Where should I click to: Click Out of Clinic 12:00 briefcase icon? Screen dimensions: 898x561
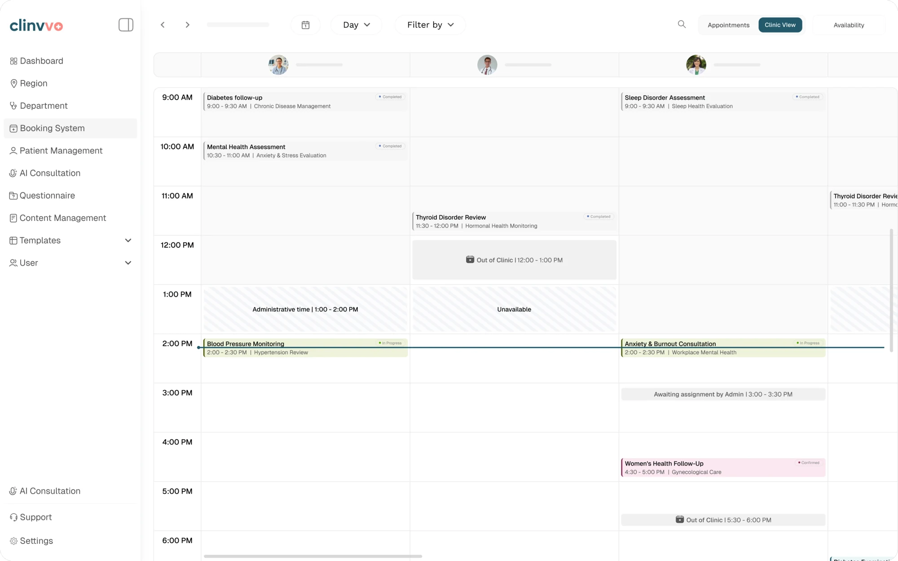tap(470, 260)
